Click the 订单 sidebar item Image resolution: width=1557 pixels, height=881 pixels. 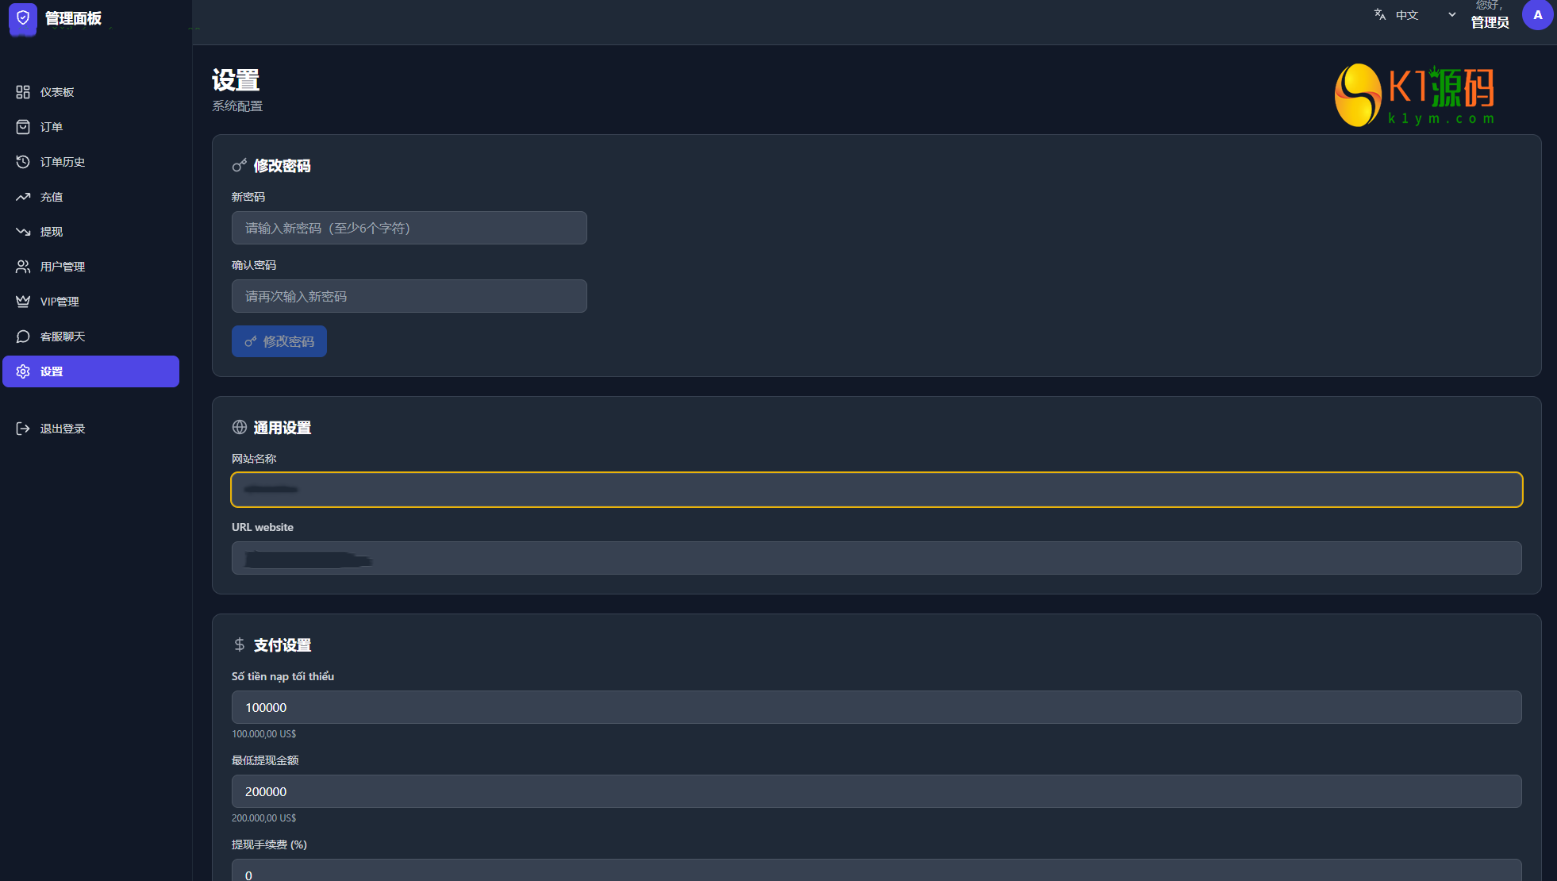pyautogui.click(x=90, y=127)
